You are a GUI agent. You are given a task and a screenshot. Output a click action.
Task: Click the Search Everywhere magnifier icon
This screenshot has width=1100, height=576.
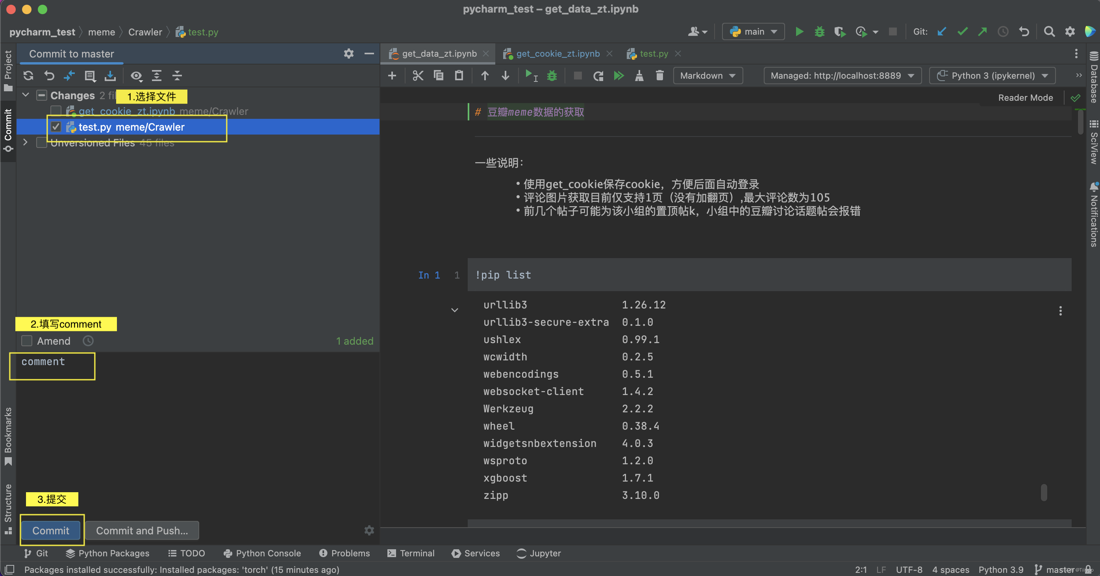click(1049, 32)
